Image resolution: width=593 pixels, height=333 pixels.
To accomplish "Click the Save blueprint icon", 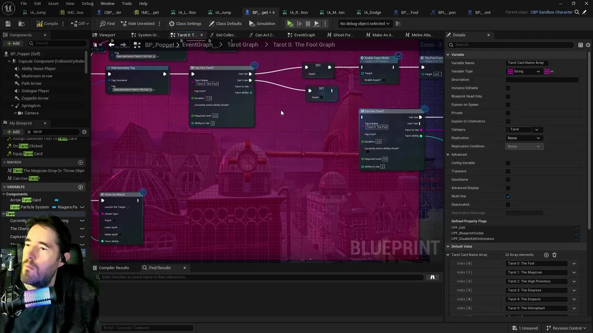I will point(8,24).
